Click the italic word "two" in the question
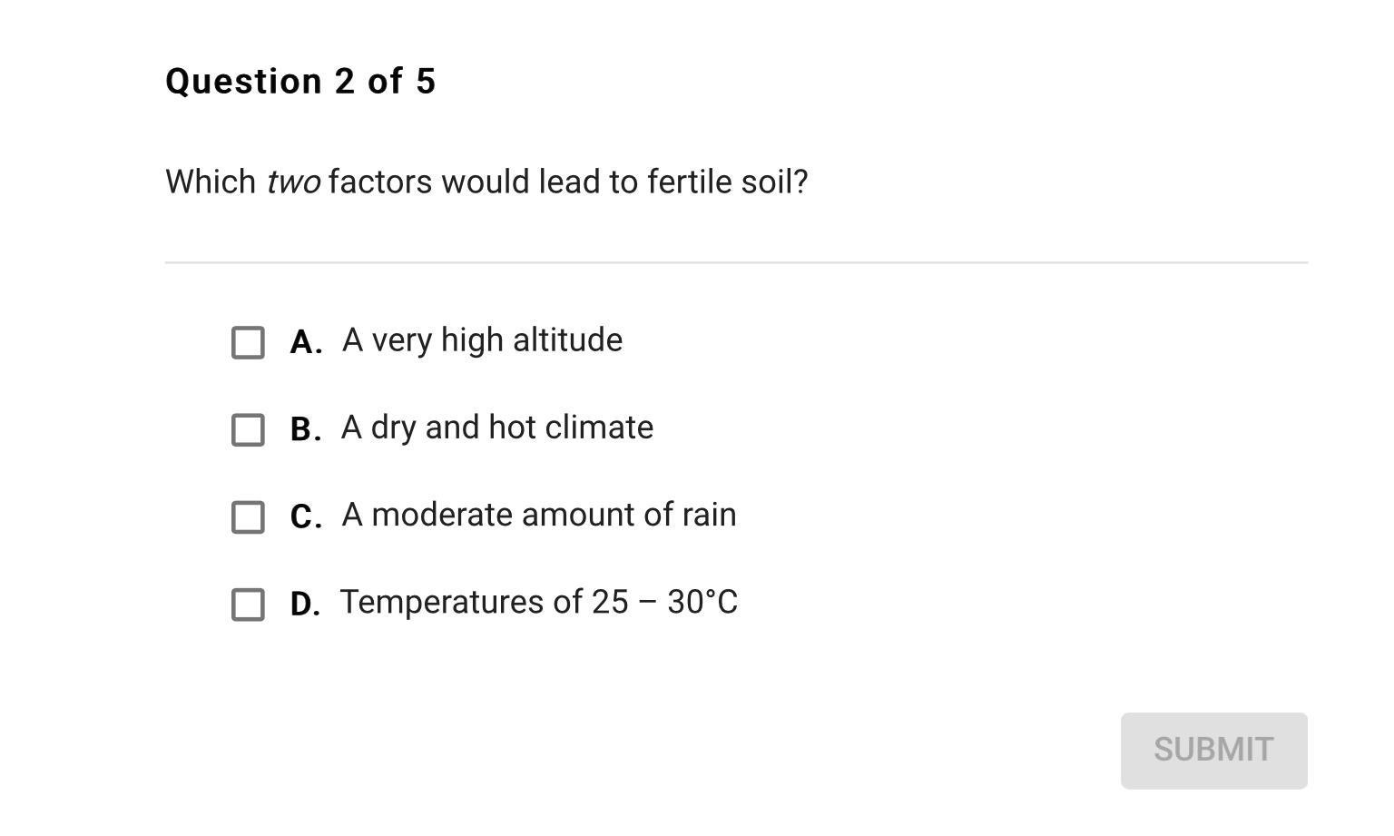 point(293,182)
